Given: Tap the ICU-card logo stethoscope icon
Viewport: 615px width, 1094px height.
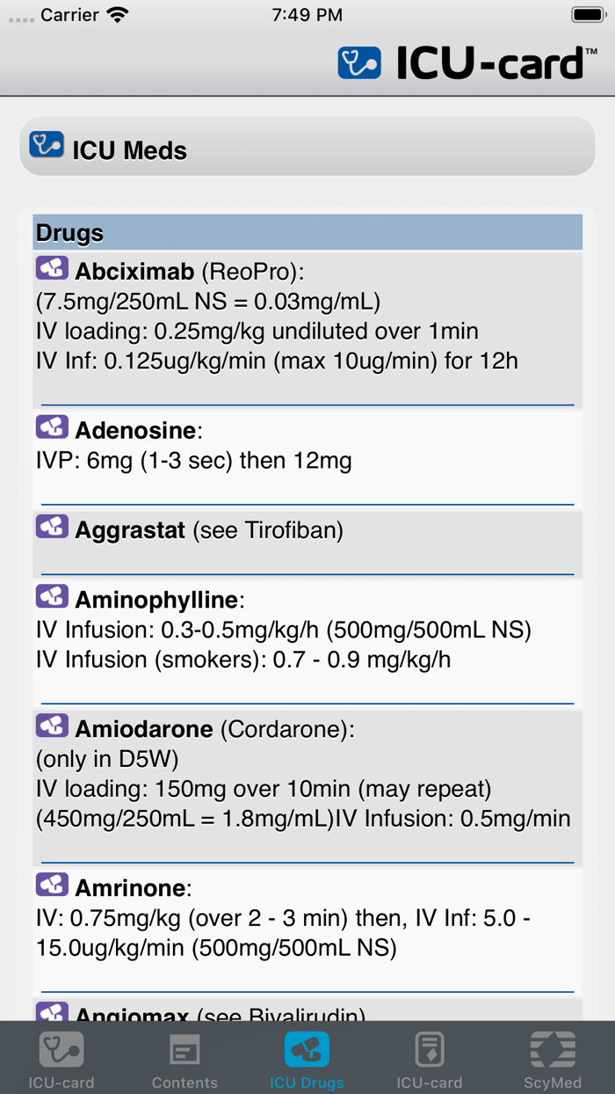Looking at the screenshot, I should tap(359, 63).
